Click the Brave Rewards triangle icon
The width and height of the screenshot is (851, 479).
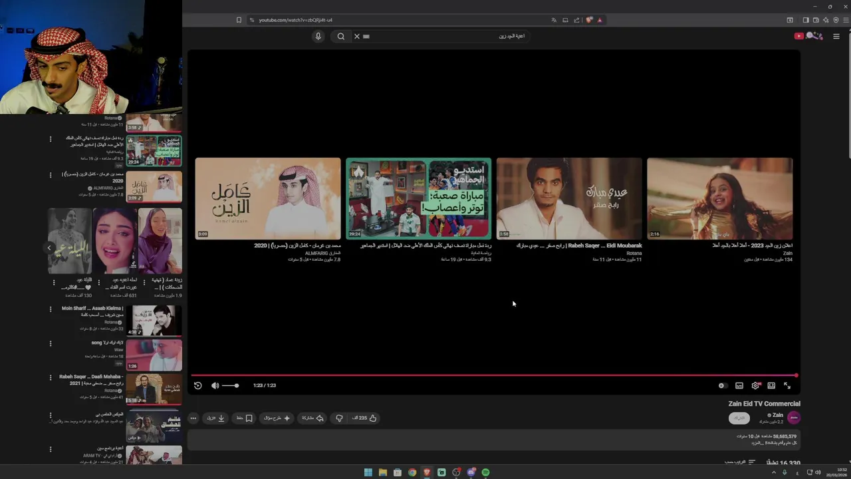click(600, 20)
